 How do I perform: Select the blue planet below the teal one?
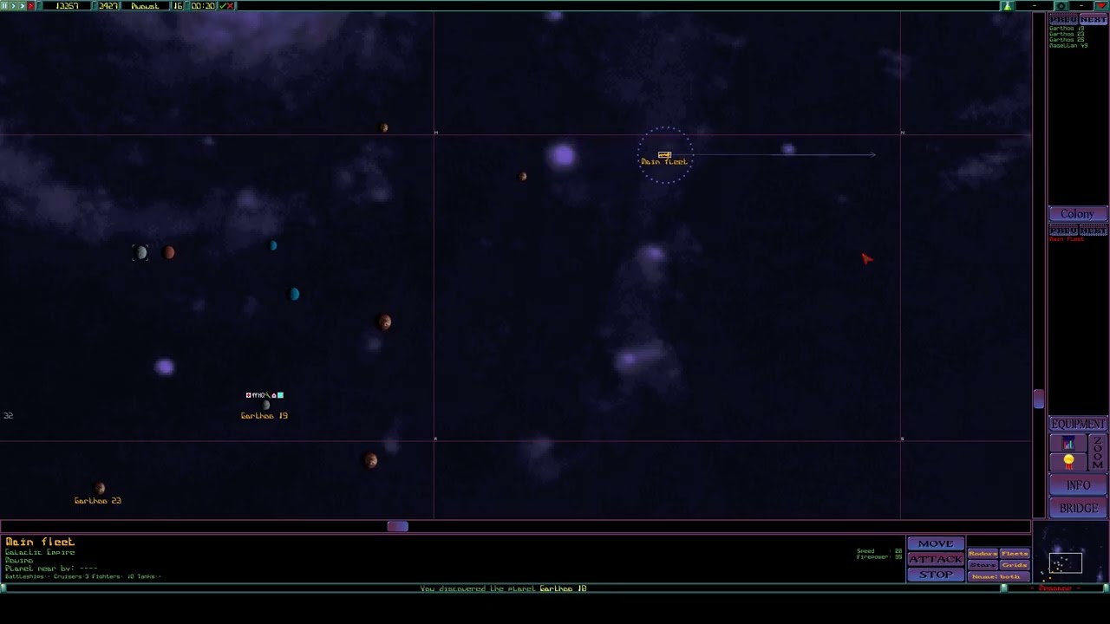295,295
